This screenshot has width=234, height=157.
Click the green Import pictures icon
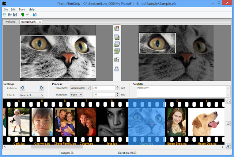(x=22, y=15)
